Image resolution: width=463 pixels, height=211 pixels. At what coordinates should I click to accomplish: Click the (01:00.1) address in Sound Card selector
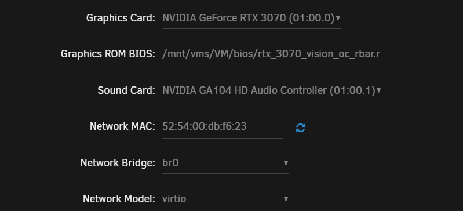point(352,90)
